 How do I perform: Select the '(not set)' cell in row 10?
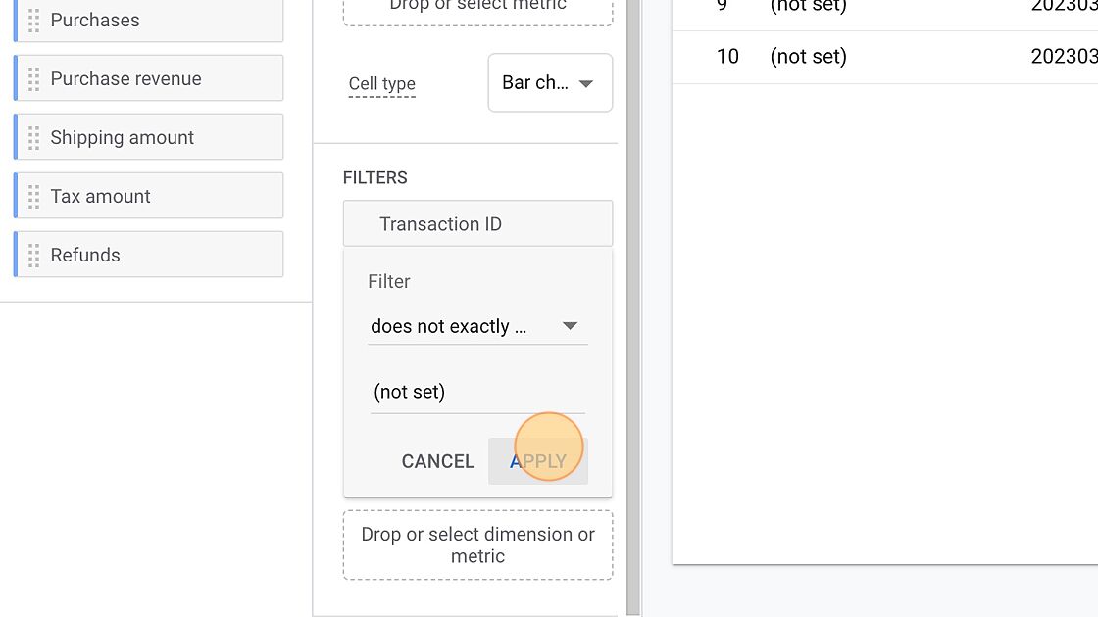[x=808, y=57]
